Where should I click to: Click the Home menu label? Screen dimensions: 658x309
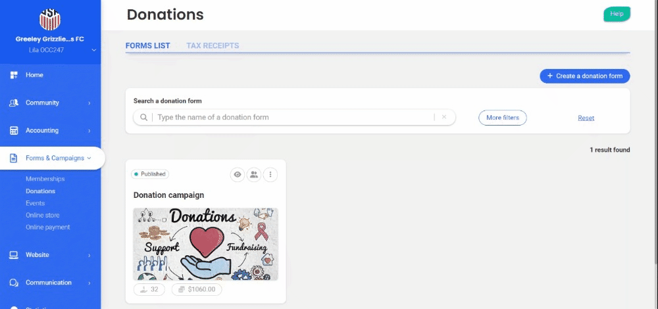pyautogui.click(x=34, y=75)
